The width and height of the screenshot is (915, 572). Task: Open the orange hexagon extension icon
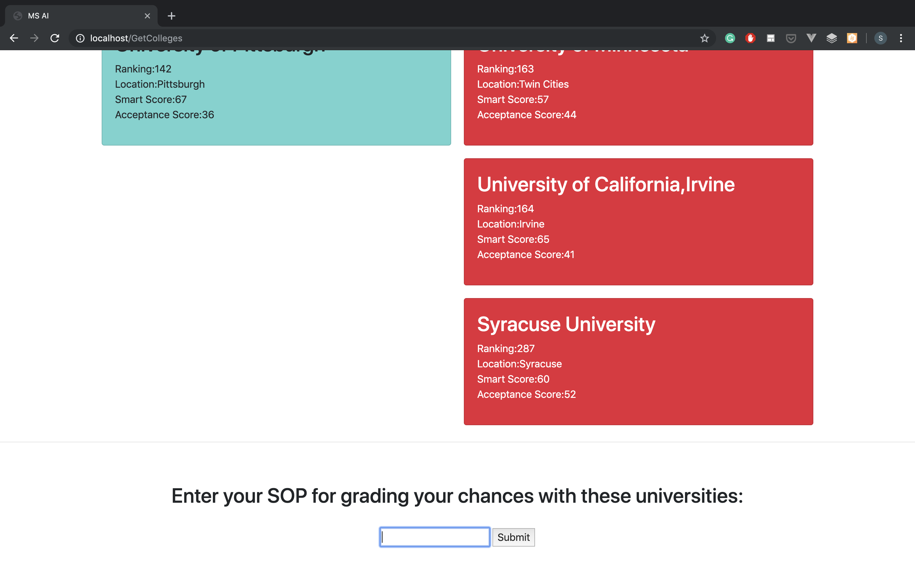(852, 38)
